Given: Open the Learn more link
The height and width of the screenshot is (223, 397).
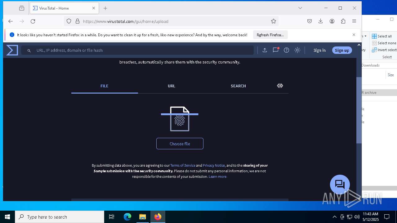Looking at the screenshot, I should (218, 177).
